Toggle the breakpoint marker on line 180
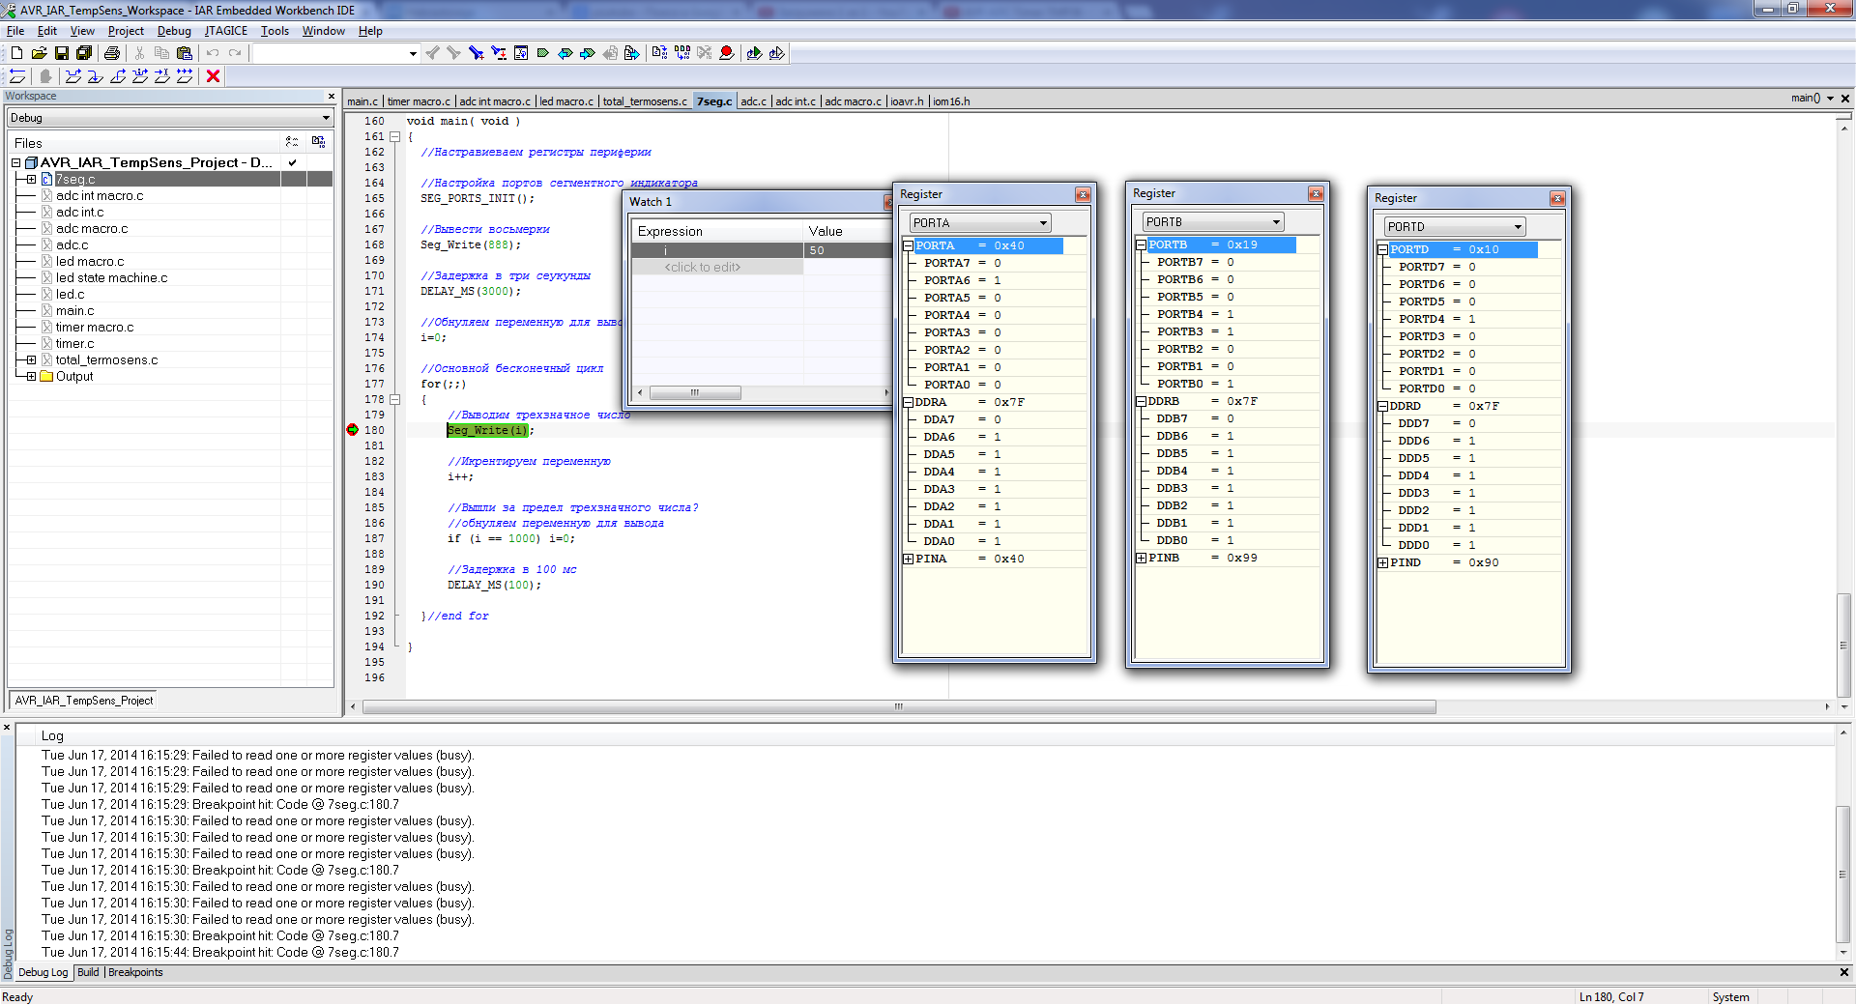This screenshot has width=1856, height=1005. (x=353, y=430)
